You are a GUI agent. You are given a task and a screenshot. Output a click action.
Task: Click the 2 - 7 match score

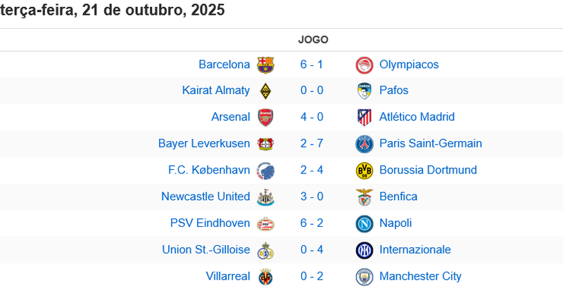point(312,143)
